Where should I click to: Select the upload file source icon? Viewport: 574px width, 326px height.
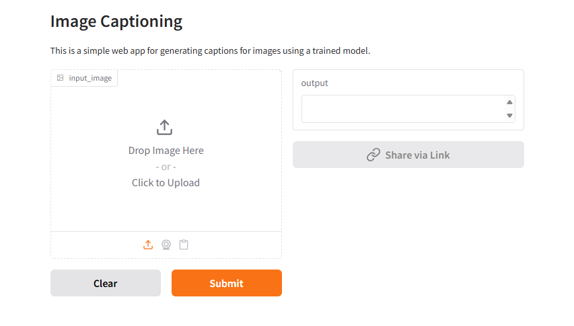coord(148,245)
